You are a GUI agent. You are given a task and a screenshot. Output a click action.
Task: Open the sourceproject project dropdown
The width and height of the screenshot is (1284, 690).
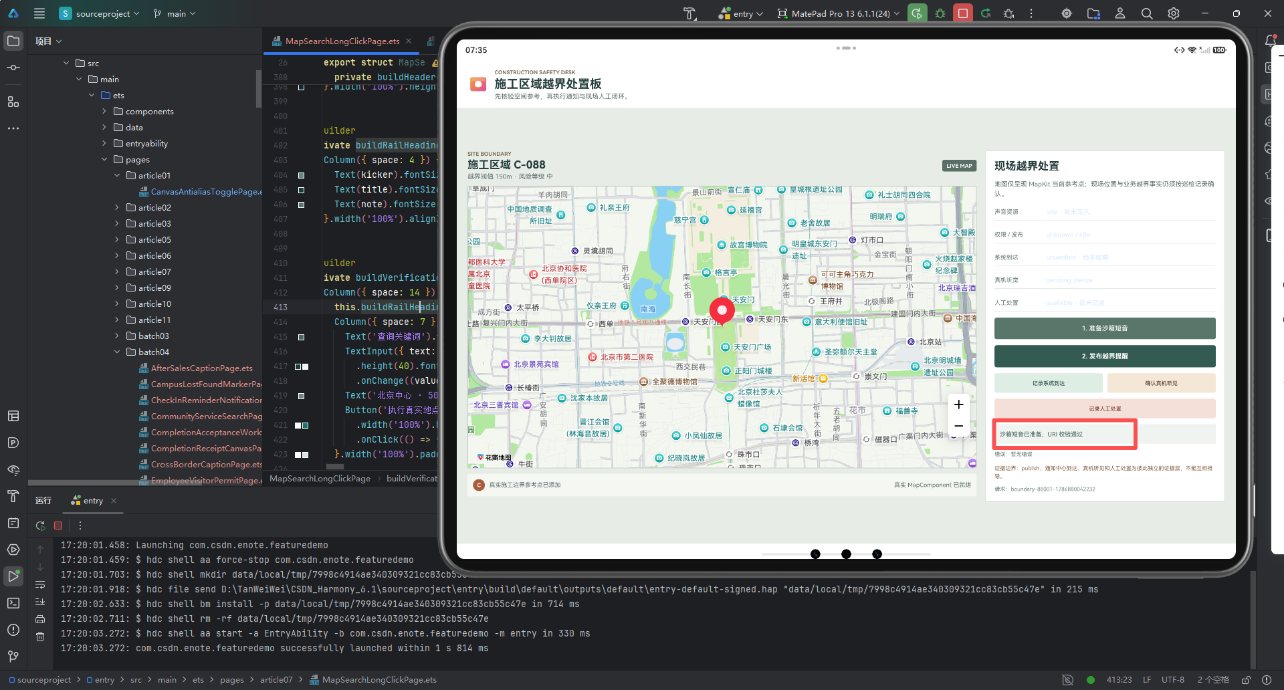tap(100, 13)
